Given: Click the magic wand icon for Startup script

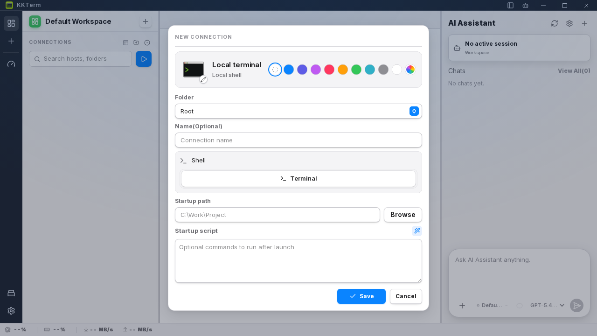Looking at the screenshot, I should coord(417,231).
